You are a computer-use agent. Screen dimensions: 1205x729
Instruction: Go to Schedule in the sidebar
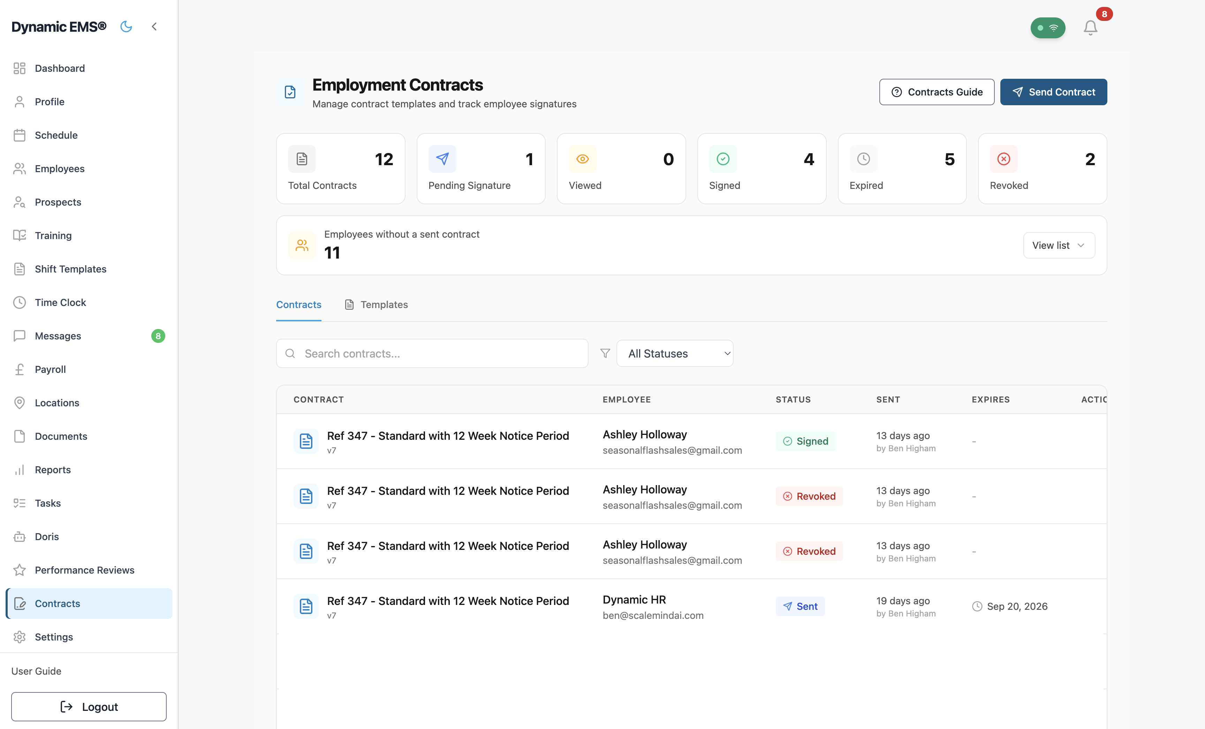point(89,135)
